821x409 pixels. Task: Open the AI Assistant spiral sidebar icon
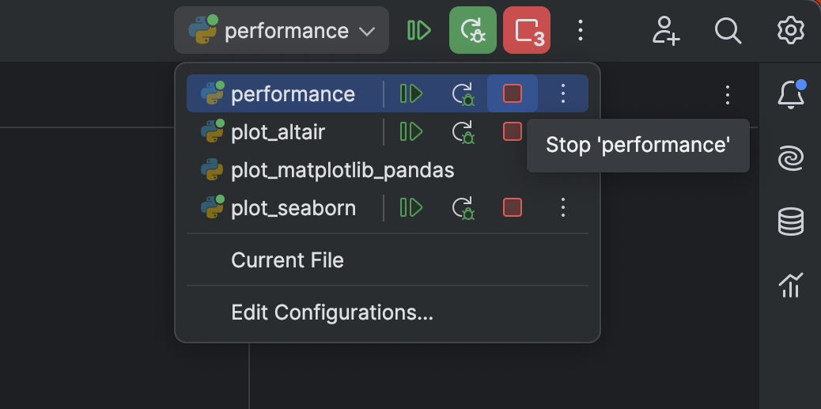click(791, 159)
